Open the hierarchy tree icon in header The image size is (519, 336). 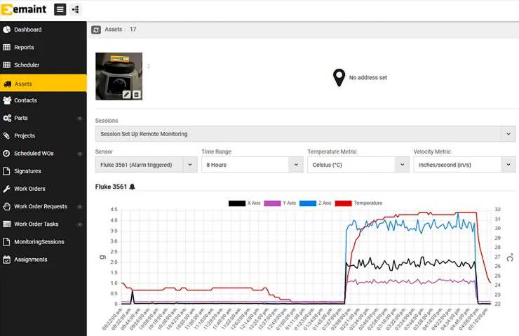[x=76, y=10]
